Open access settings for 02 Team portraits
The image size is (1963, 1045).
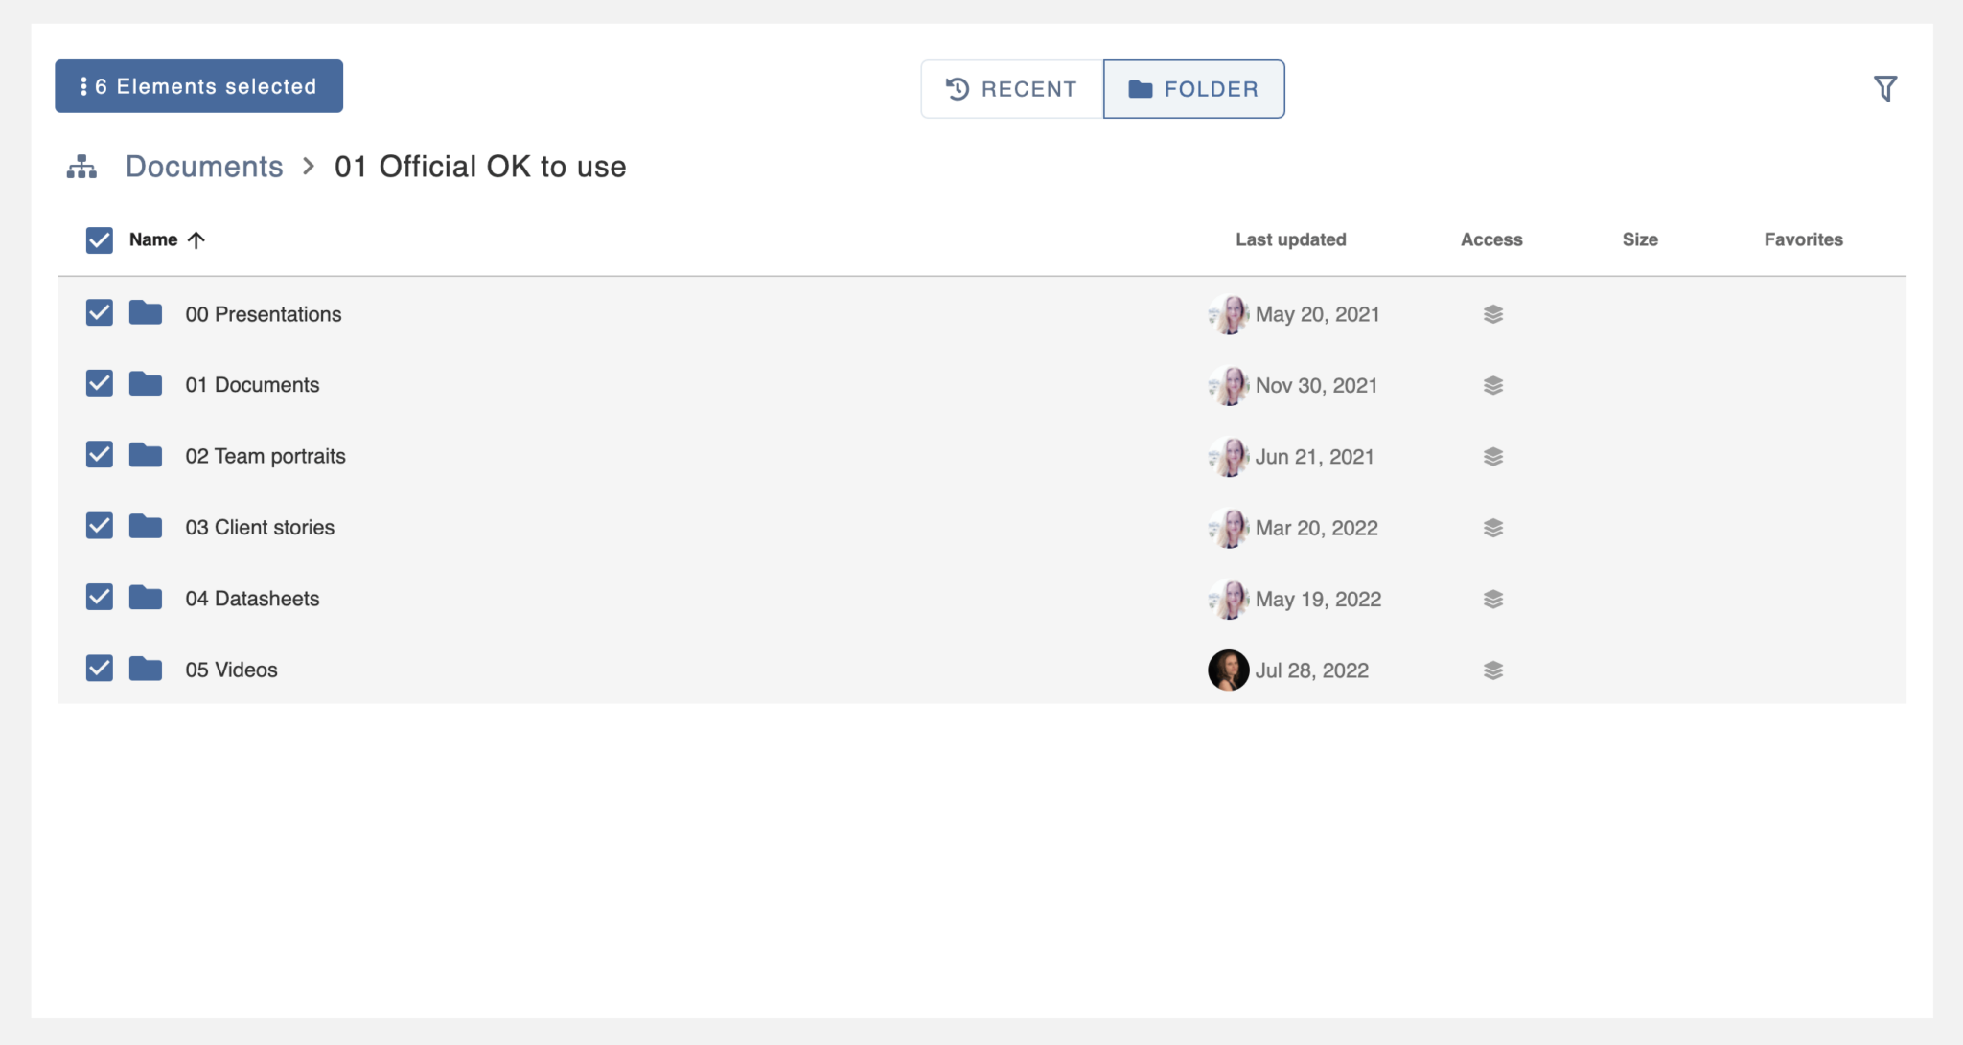(x=1492, y=456)
